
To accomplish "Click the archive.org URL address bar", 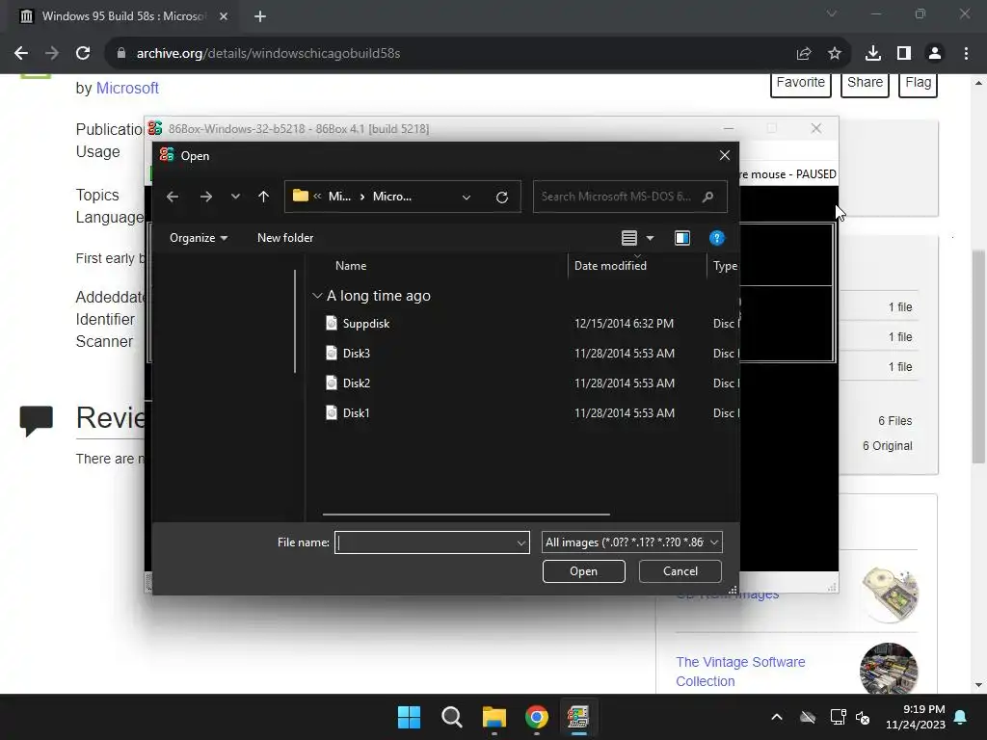I will (268, 54).
